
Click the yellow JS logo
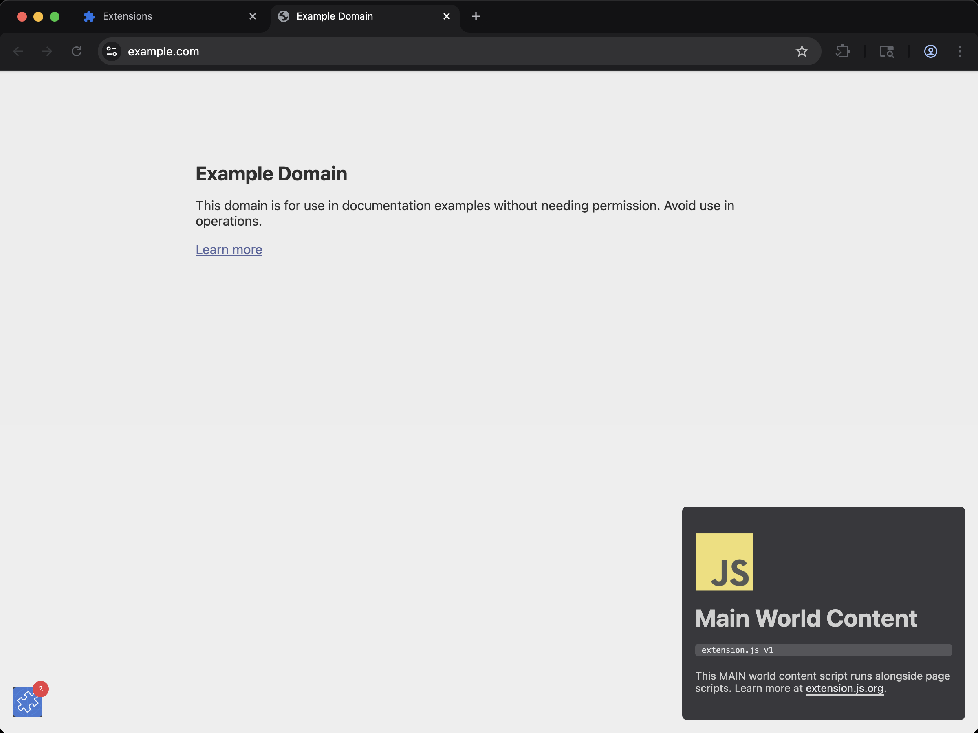pyautogui.click(x=724, y=562)
